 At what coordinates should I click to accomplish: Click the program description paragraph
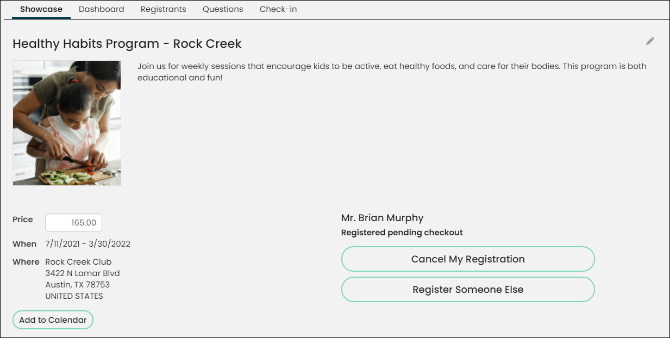click(x=392, y=72)
